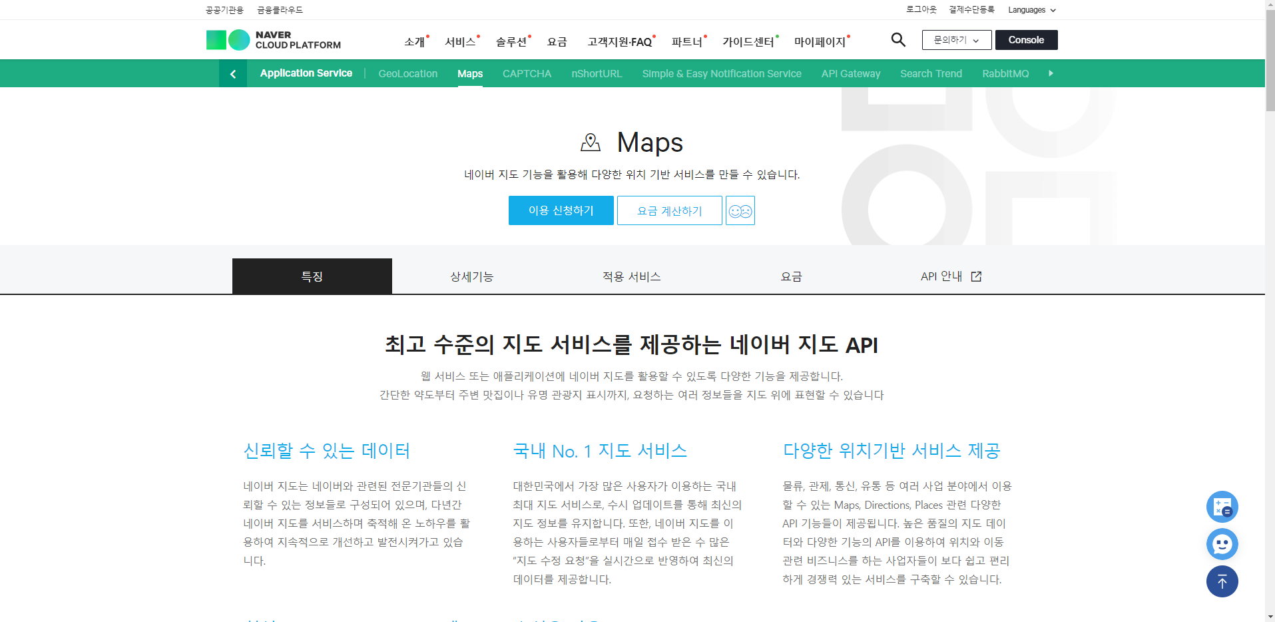1275x622 pixels.
Task: Click heading 국내 No. 1 지도 서비스
Action: 600,451
